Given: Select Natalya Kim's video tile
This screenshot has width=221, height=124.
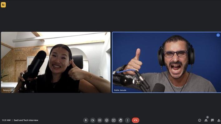Looking at the screenshot, I should 56,62.
